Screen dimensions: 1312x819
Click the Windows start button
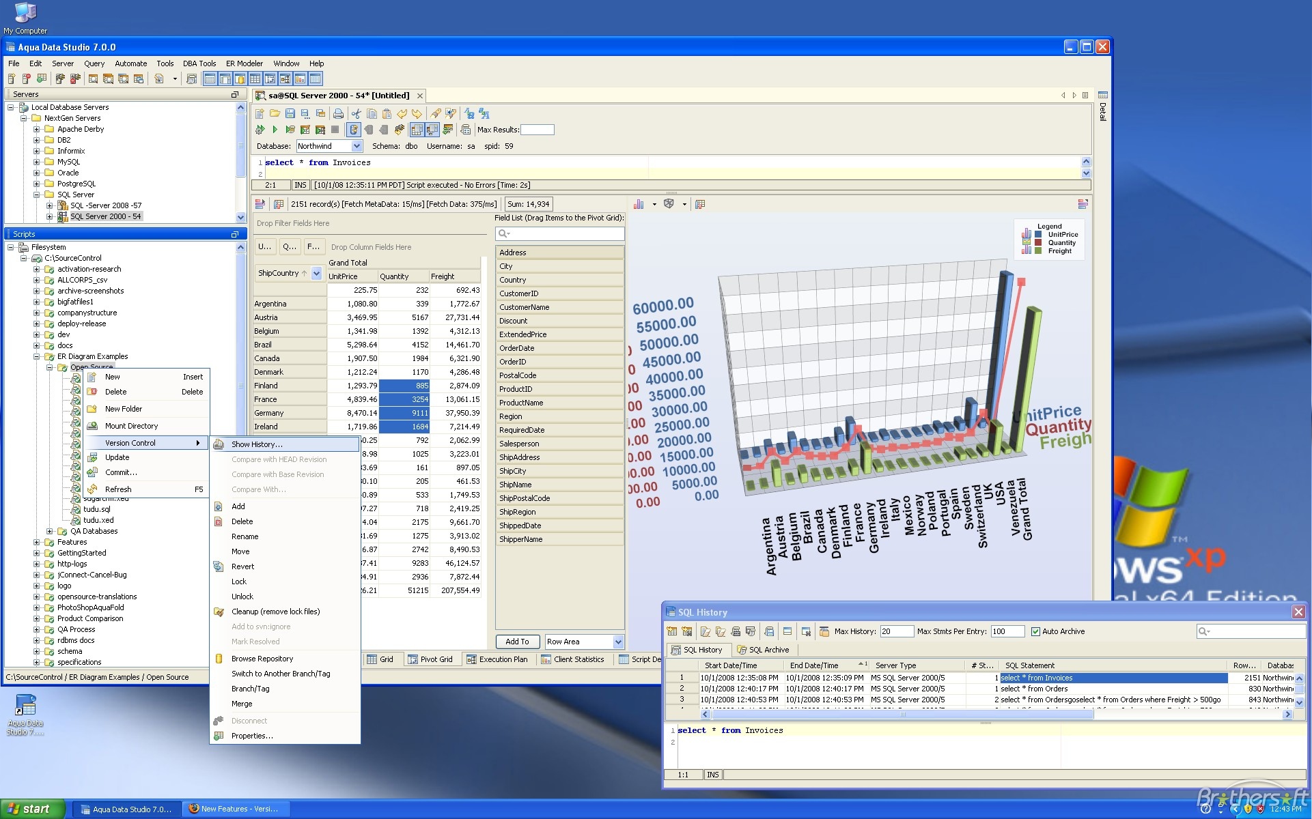32,809
